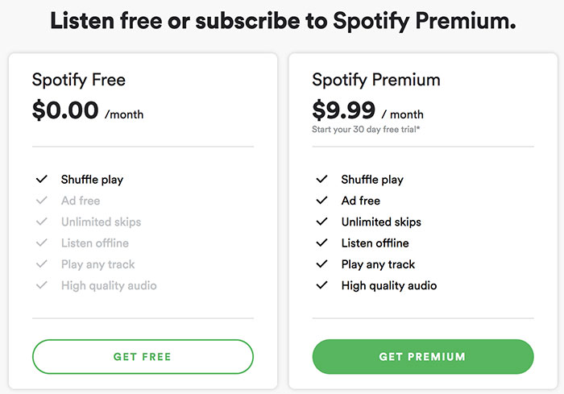The width and height of the screenshot is (564, 394).
Task: Click the GET PREMIUM button
Action: pos(422,356)
